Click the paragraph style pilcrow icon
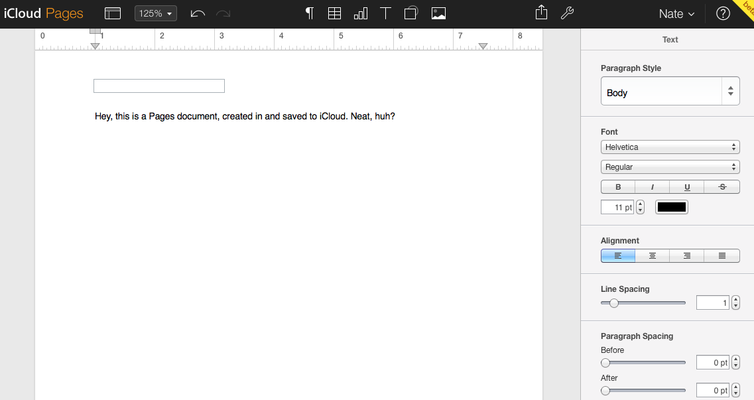Image resolution: width=754 pixels, height=400 pixels. pyautogui.click(x=309, y=13)
